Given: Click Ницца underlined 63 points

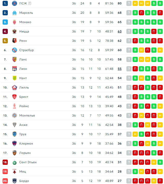Looking at the screenshot, I should point(120,31).
